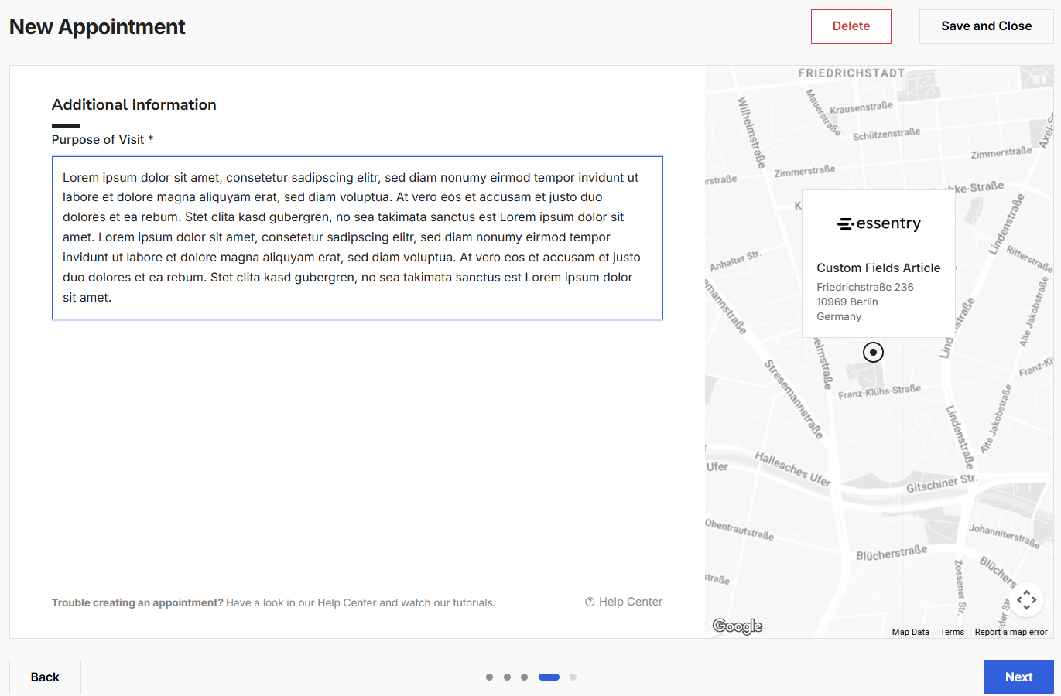This screenshot has width=1061, height=696.
Task: Click the Help Center question mark icon
Action: pos(590,602)
